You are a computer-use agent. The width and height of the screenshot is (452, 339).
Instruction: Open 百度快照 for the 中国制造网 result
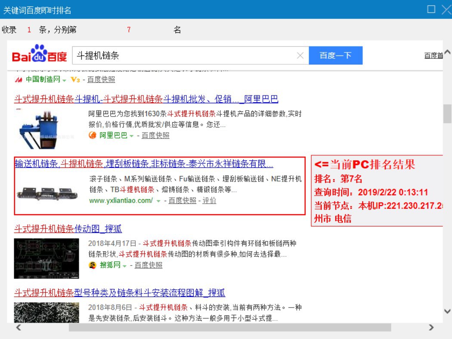tap(101, 80)
